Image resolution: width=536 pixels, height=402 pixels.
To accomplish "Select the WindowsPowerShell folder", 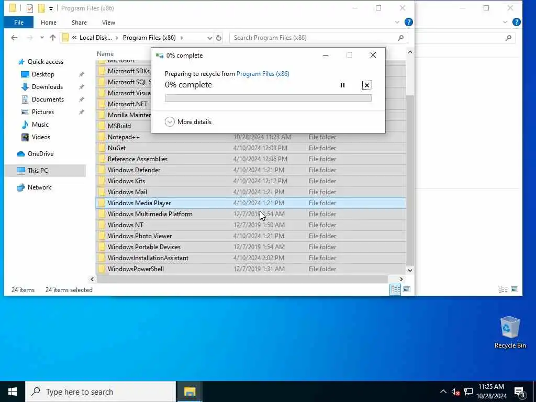I will 251,269.
